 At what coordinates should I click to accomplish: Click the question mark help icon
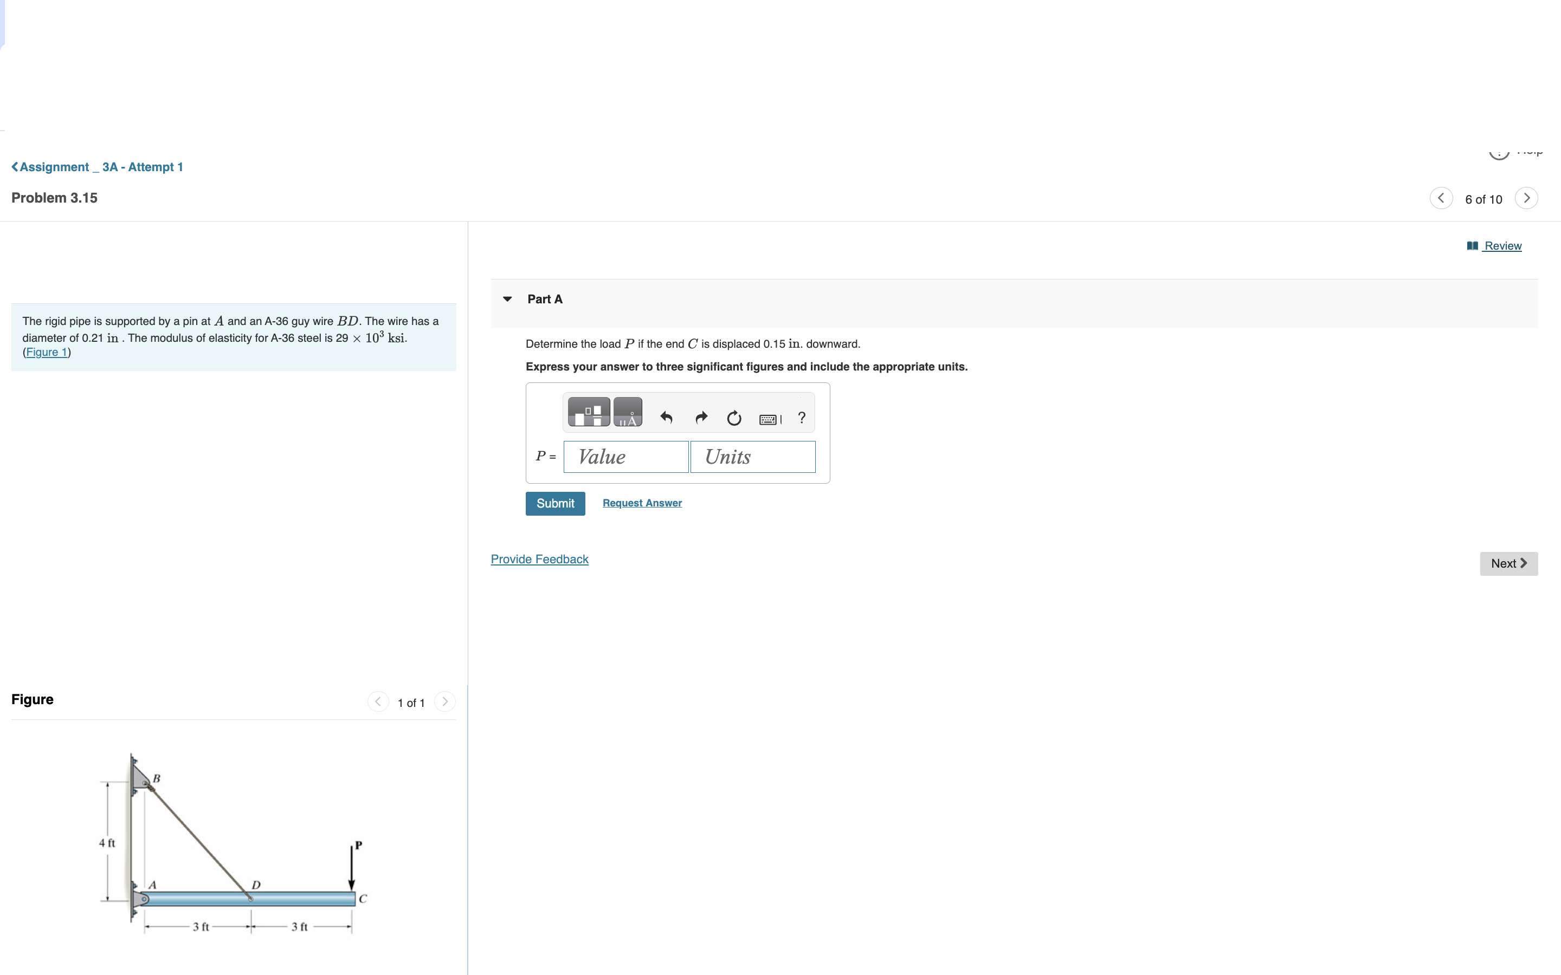tap(802, 418)
